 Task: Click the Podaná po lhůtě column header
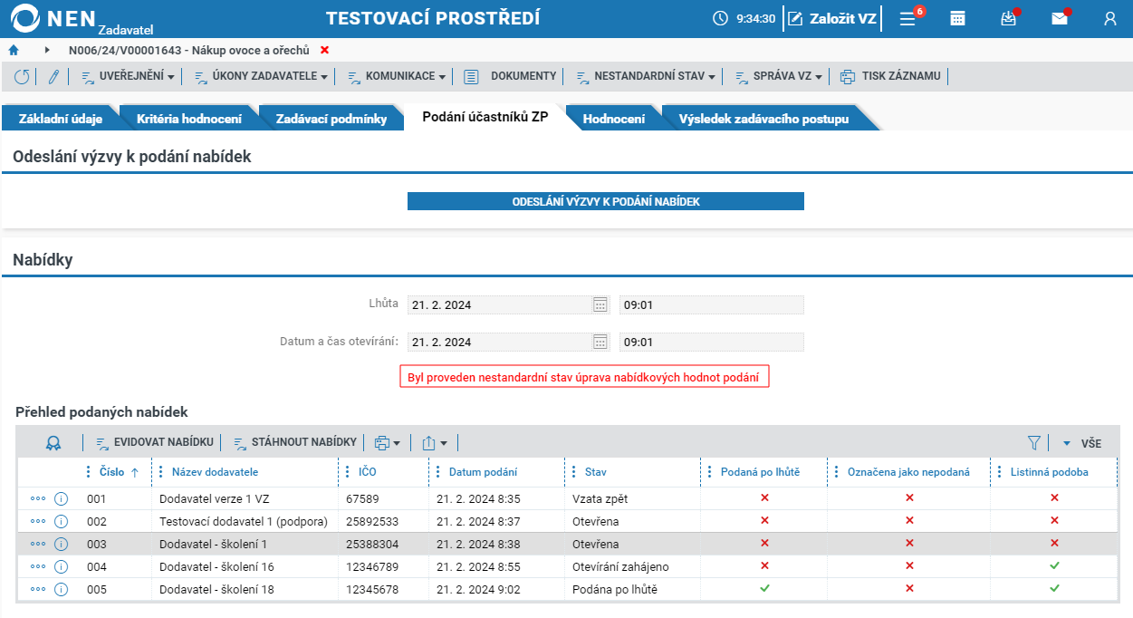tap(760, 471)
